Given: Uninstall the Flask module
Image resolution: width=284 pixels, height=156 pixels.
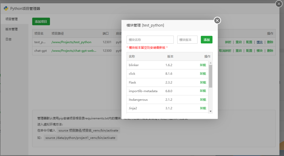Looking at the screenshot, I should 203,82.
